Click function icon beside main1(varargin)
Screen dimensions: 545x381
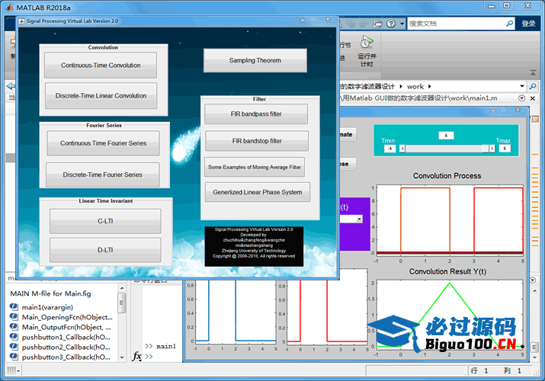tap(14, 306)
